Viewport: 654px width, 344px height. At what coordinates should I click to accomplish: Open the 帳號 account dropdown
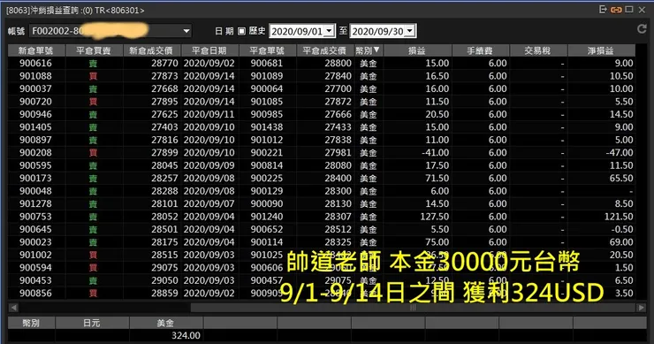(x=186, y=31)
